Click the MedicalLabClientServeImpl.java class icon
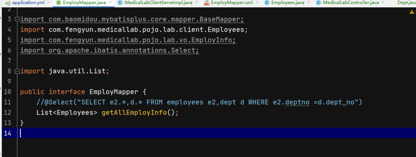 120,3
